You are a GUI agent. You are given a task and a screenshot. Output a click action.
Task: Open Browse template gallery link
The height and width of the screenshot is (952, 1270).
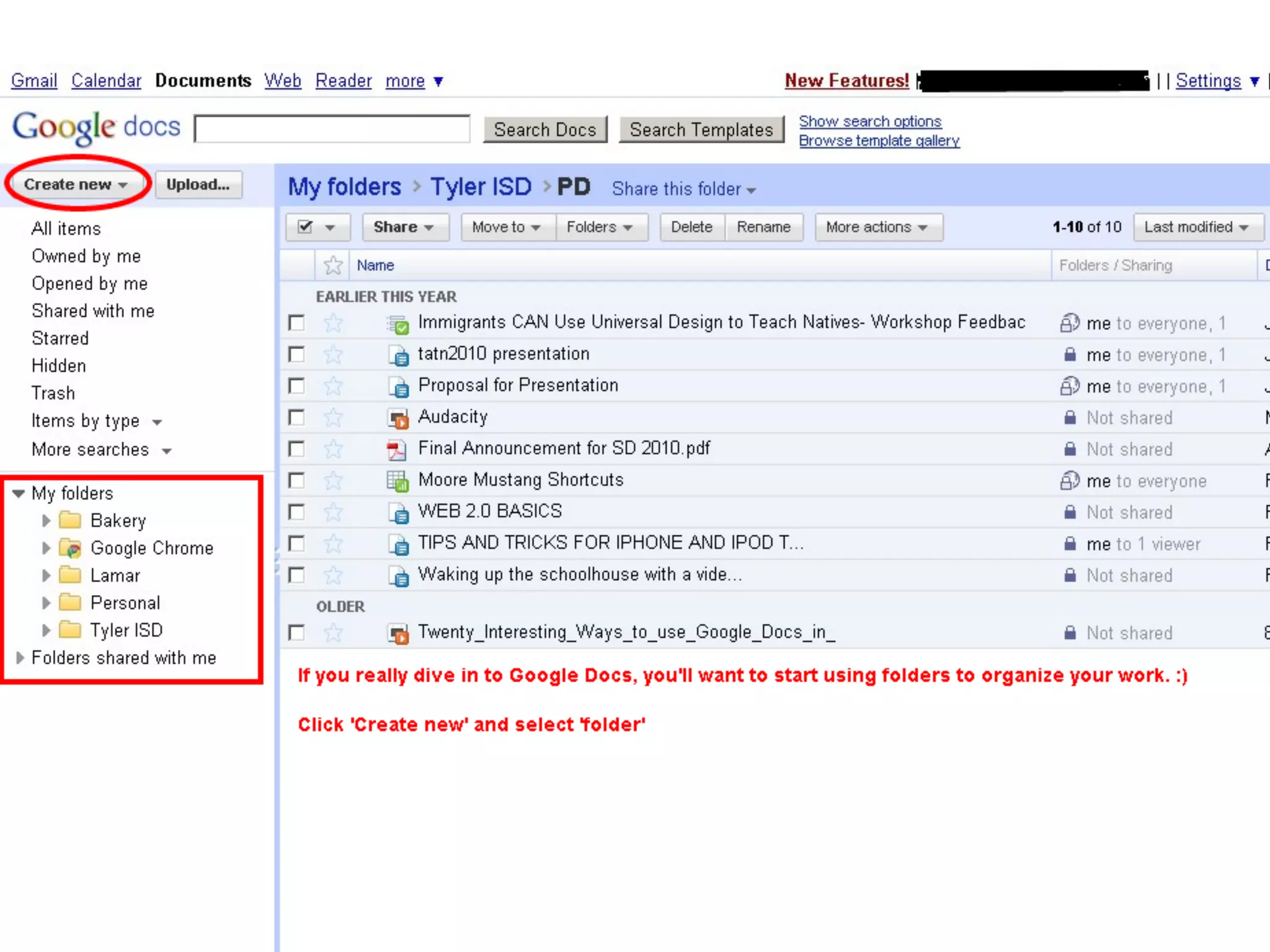click(879, 141)
